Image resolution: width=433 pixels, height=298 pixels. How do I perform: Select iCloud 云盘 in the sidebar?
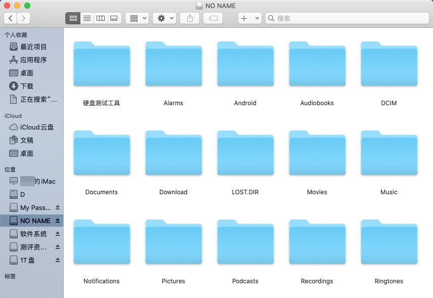(36, 127)
